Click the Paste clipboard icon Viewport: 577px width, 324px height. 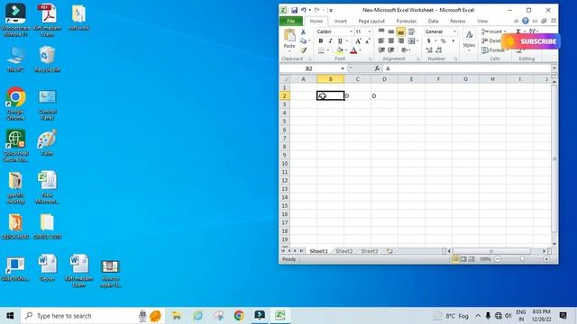[289, 36]
